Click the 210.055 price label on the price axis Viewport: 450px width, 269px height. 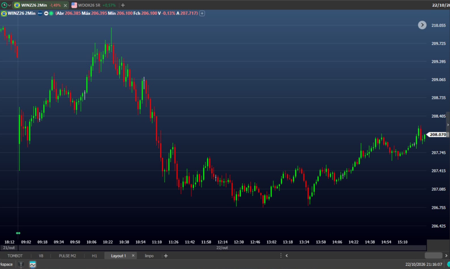438,25
